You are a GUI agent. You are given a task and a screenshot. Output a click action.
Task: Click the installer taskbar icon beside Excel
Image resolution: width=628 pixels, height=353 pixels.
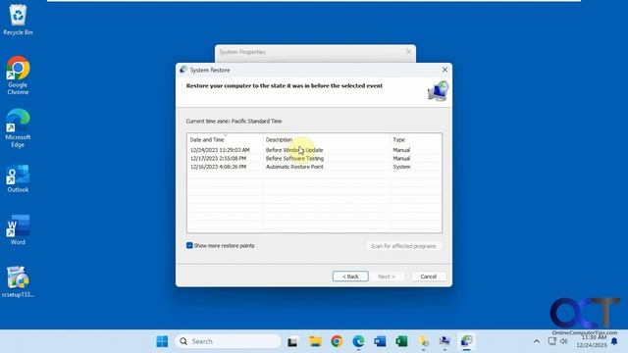coord(423,341)
